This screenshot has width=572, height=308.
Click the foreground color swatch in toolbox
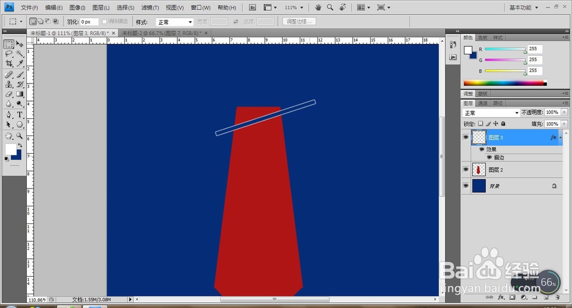point(10,149)
